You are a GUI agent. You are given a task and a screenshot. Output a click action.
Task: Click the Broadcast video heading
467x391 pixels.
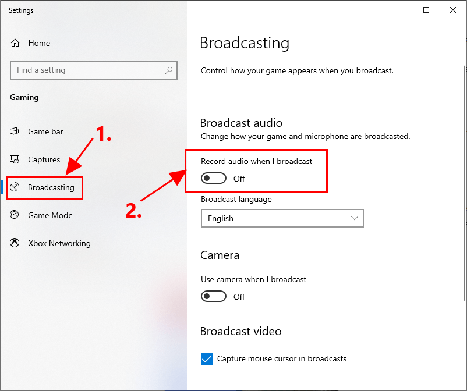click(x=240, y=331)
